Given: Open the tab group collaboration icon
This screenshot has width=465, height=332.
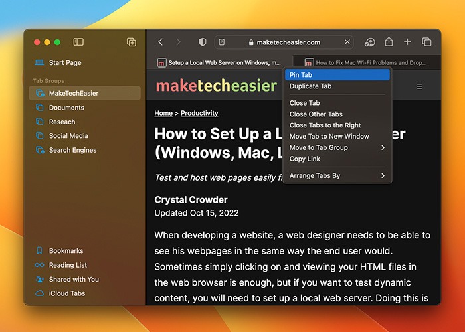Looking at the screenshot, I should (x=369, y=42).
